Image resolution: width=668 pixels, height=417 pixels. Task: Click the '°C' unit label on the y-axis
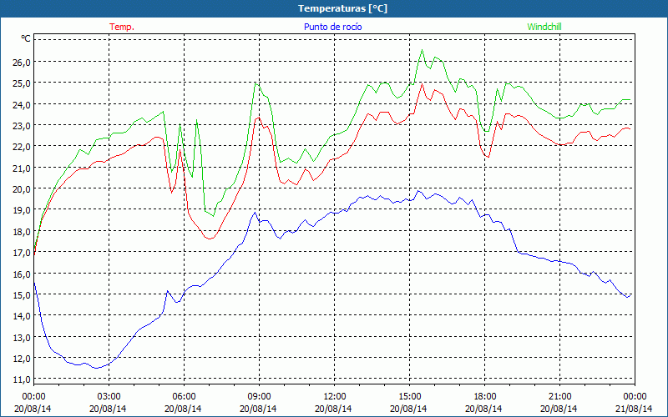(x=26, y=38)
